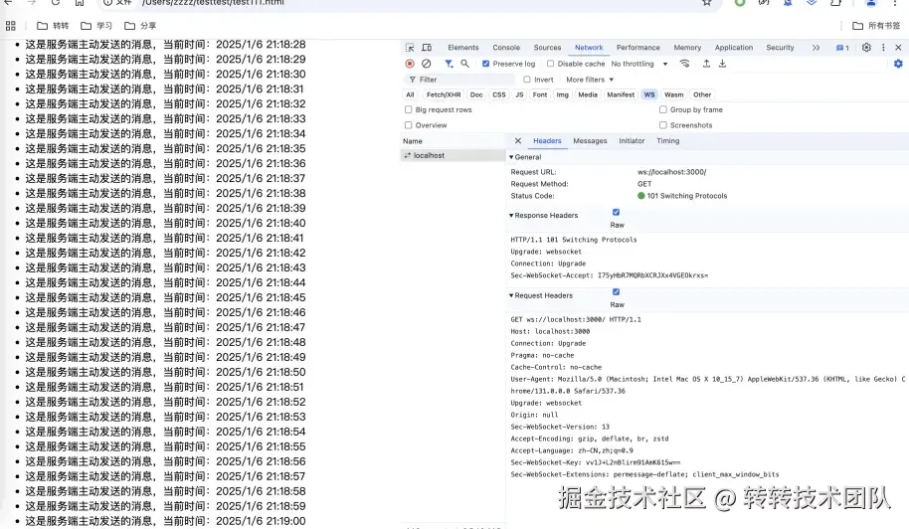Clear the network log
Viewport: 909px width, 529px height.
[x=426, y=64]
